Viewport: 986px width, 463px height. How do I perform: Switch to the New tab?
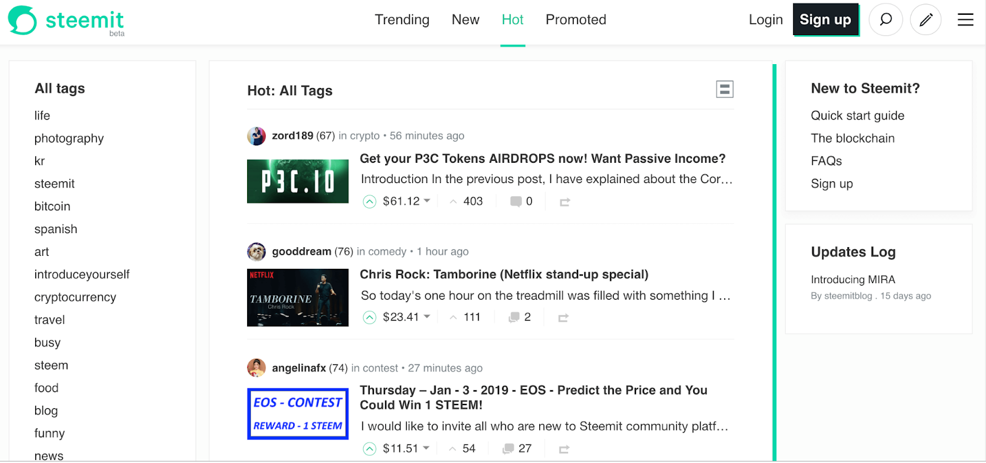coord(465,20)
